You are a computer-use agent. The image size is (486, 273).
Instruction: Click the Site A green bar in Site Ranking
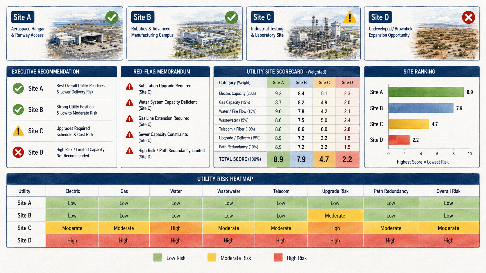pyautogui.click(x=426, y=92)
